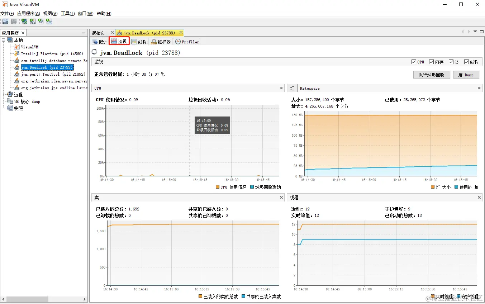Close the 起始页 tab

[112, 33]
